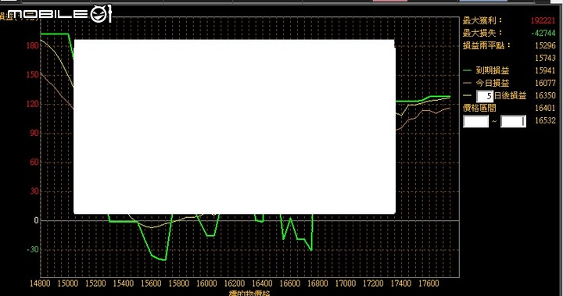Click the 90 y-axis label
The width and height of the screenshot is (563, 296).
34,133
